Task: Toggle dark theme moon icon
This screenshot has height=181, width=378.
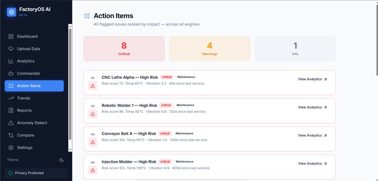Action: [61, 160]
